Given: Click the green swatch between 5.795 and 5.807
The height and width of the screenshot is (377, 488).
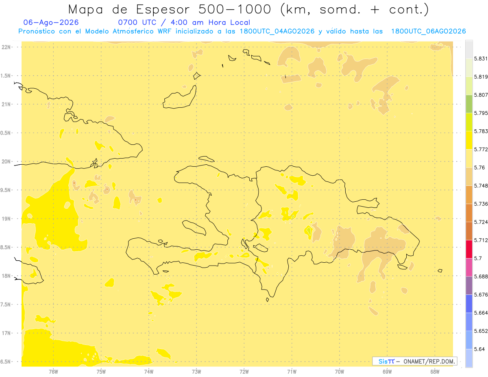Looking at the screenshot, I should [x=469, y=104].
